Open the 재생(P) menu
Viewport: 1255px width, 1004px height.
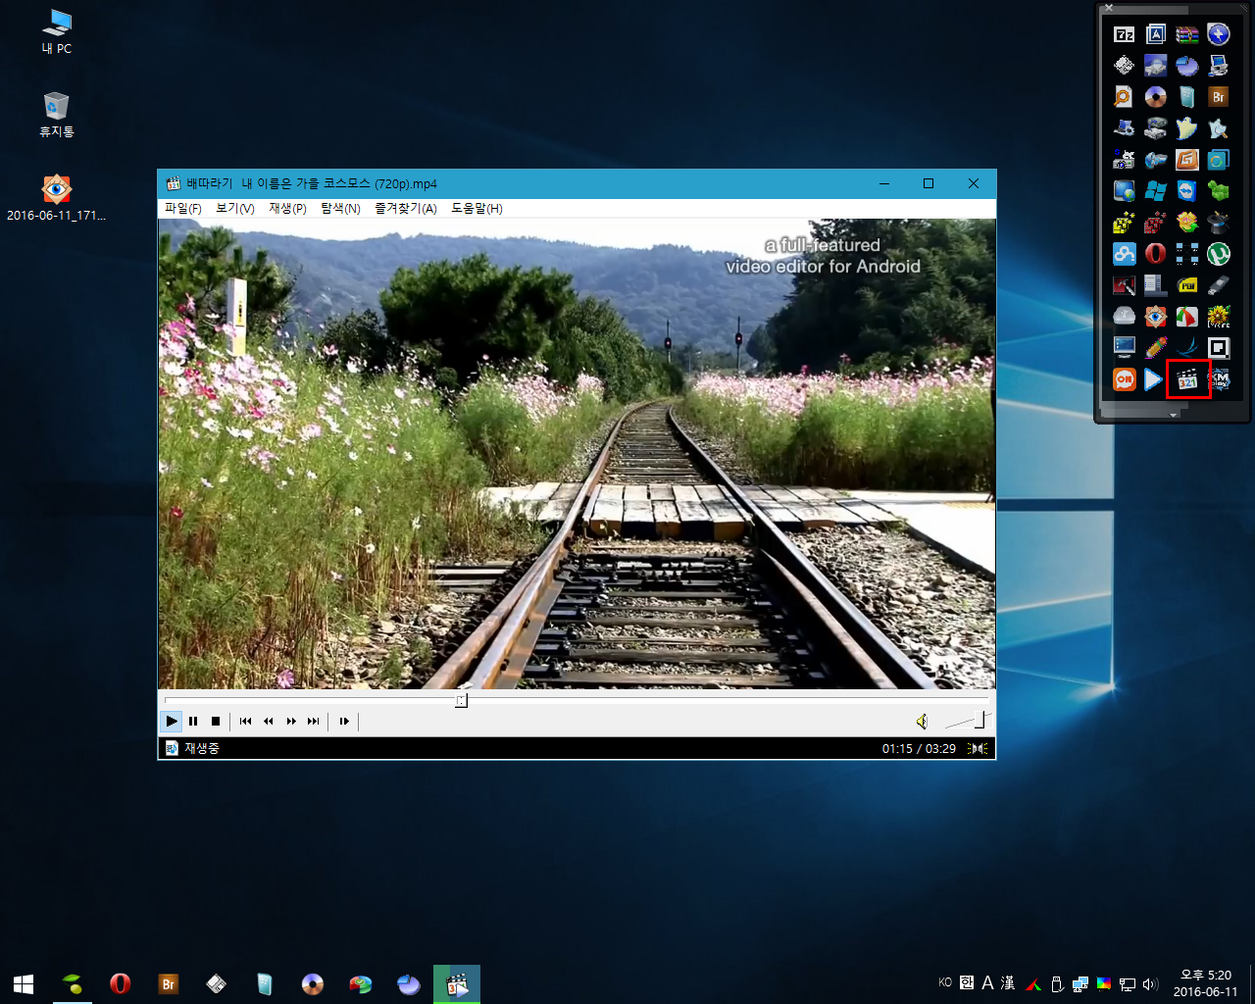(x=287, y=209)
